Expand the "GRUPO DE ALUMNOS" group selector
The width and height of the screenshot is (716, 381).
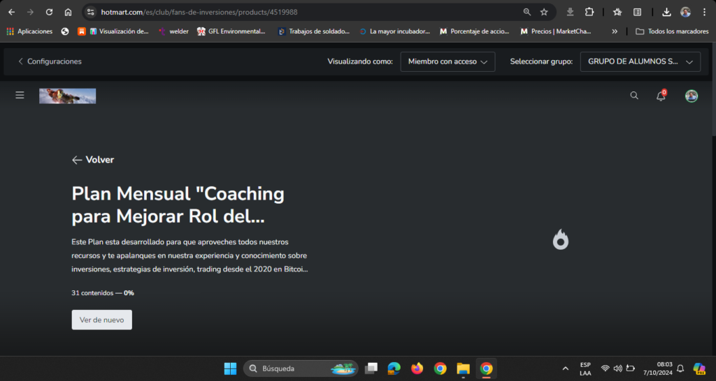[x=640, y=61]
